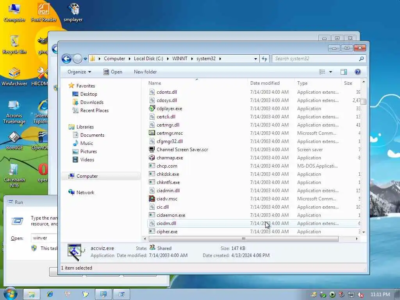Image resolution: width=400 pixels, height=300 pixels.
Task: Sort by the Size column header
Action: [x=348, y=83]
